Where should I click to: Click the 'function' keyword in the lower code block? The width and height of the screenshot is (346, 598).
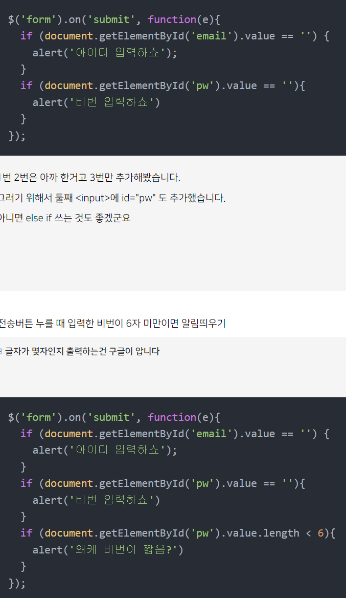coord(172,417)
